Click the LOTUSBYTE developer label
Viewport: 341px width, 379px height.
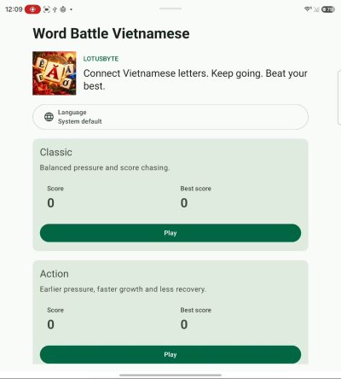[x=101, y=59]
